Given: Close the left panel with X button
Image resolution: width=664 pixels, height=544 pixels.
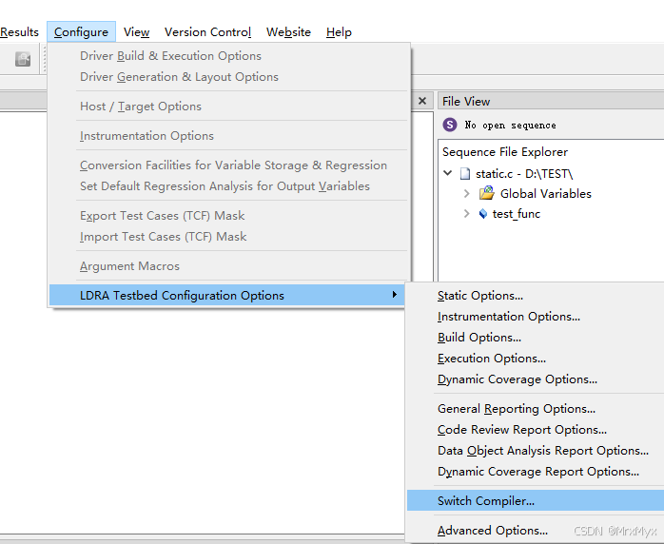Looking at the screenshot, I should (422, 101).
